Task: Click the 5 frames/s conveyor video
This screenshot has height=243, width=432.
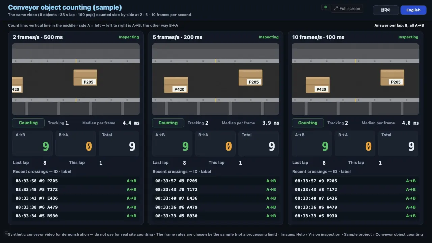Action: tap(216, 79)
